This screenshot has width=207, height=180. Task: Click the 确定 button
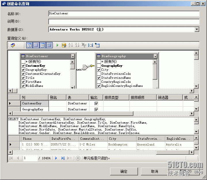pos(124,171)
